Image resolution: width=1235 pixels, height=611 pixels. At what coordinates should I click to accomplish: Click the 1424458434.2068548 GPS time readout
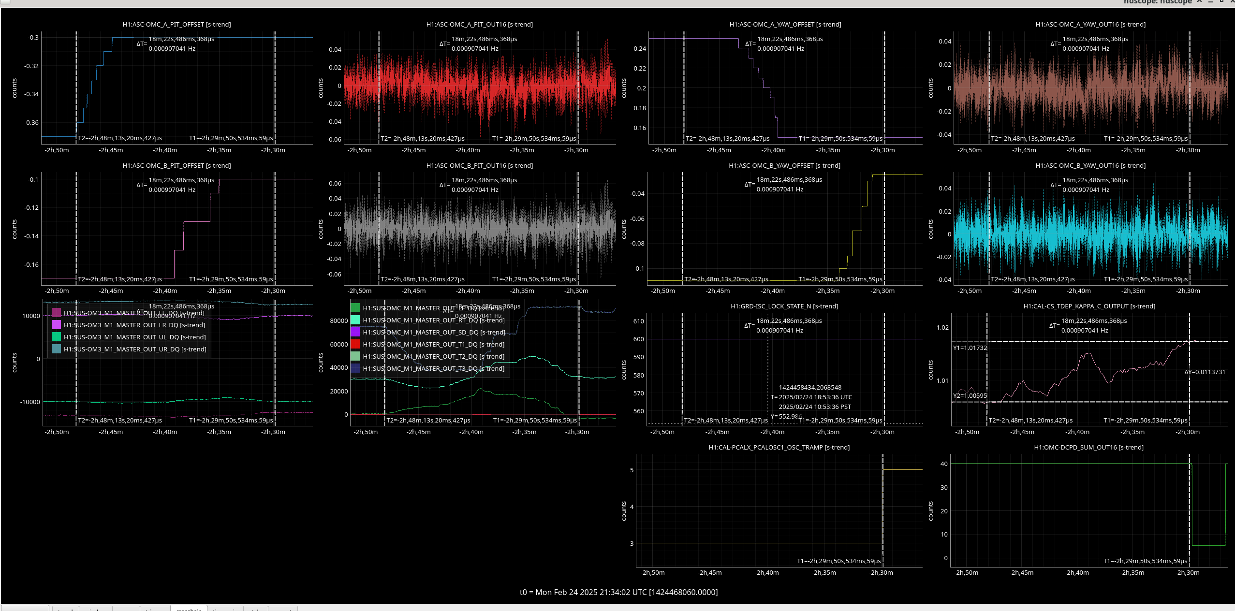pos(810,387)
